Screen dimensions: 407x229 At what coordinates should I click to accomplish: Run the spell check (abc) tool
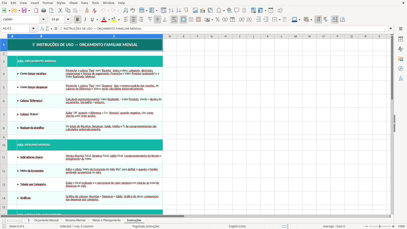point(133,11)
